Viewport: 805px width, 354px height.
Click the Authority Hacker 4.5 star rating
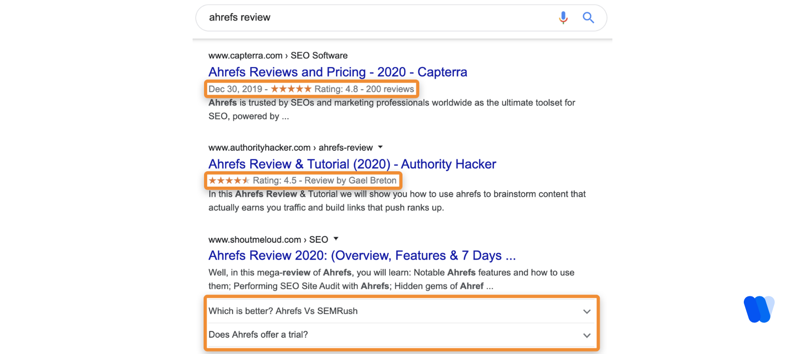[229, 181]
